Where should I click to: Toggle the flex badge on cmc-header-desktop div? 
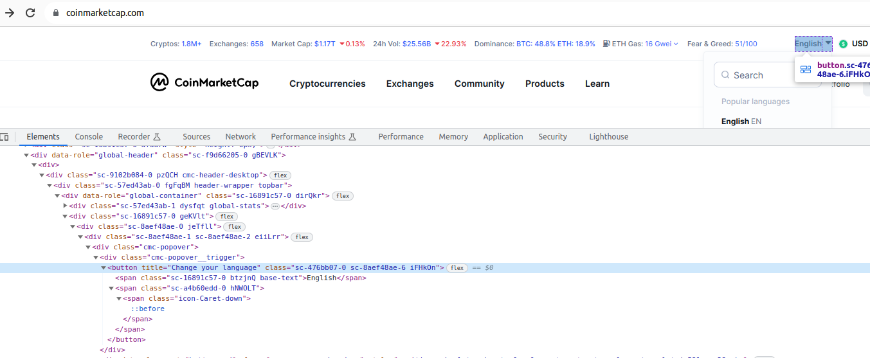click(x=280, y=175)
